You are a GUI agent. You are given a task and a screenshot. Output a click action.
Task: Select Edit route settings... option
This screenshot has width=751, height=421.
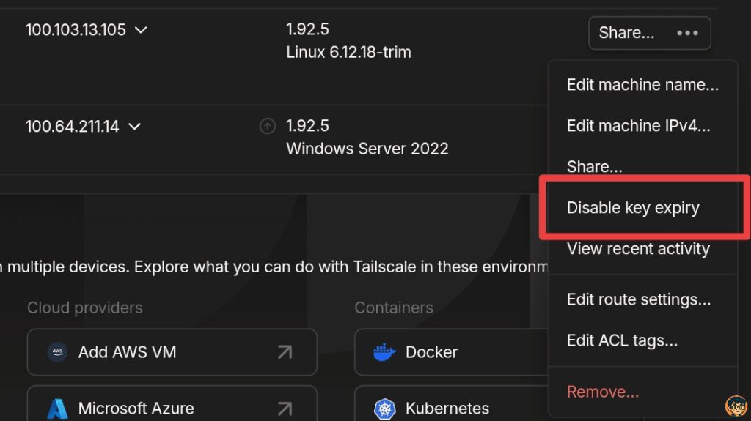coord(638,299)
